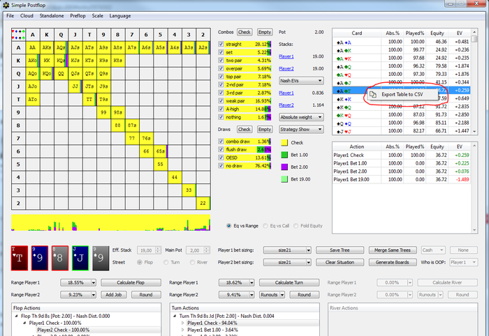
Task: Select the 22 cell in the range matrix
Action: pos(203,203)
